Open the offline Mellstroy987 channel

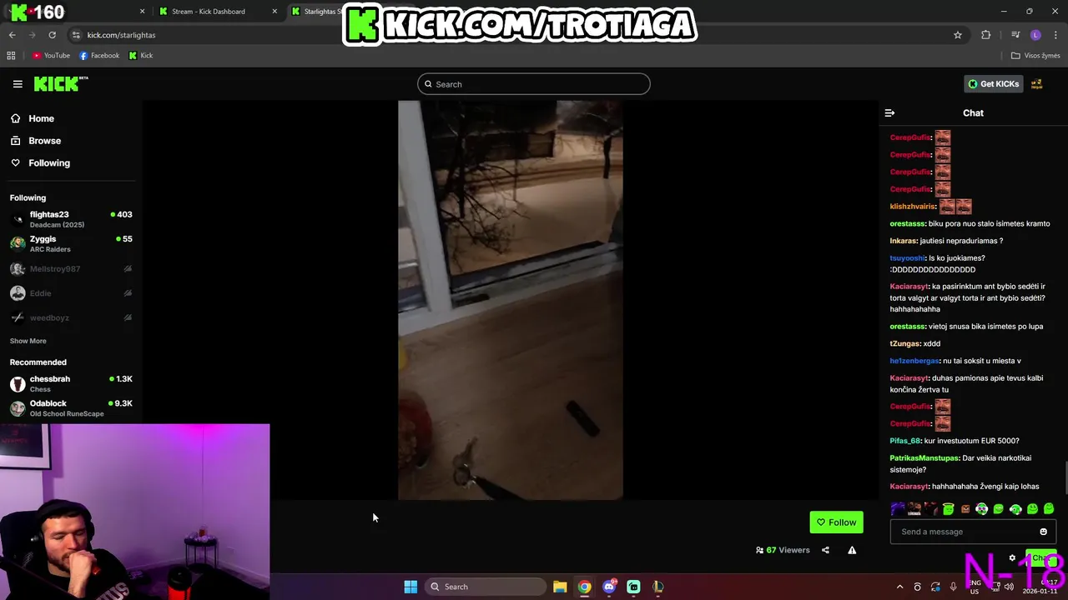coord(71,269)
